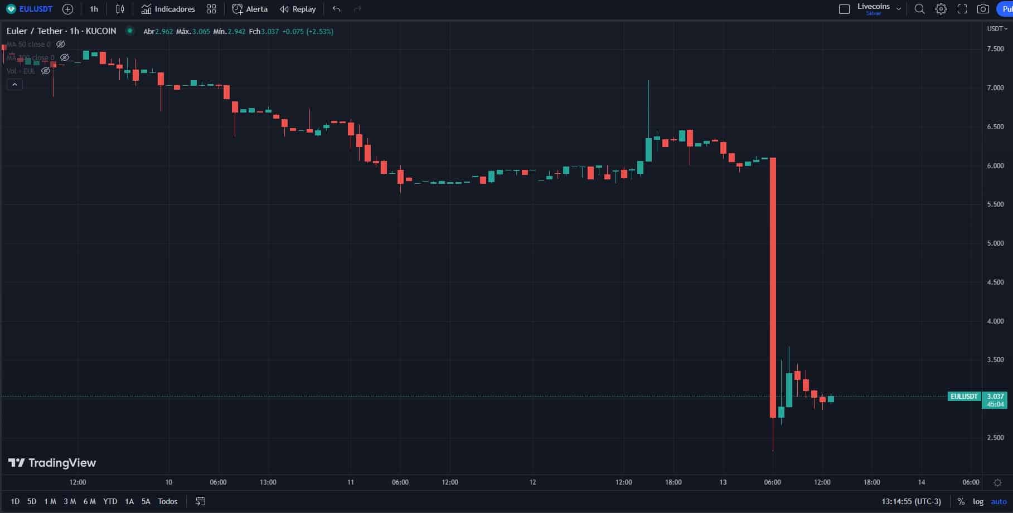Image resolution: width=1013 pixels, height=513 pixels.
Task: Select the 1 M date range
Action: pyautogui.click(x=50, y=501)
